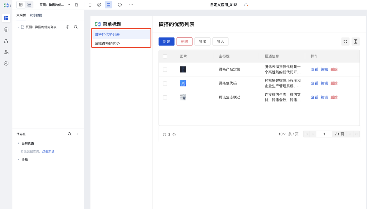Click the 新建 button
This screenshot has height=209, width=367.
pyautogui.click(x=167, y=42)
